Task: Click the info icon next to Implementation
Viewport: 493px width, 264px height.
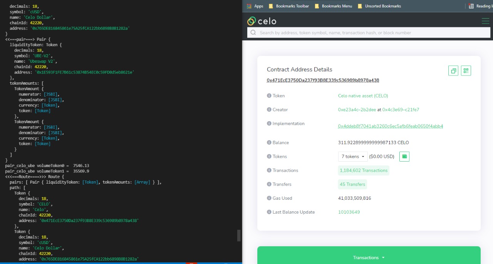Action: 269,124
